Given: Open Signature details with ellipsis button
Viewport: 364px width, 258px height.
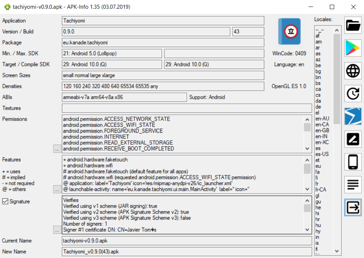Looking at the screenshot, I should point(57,230).
